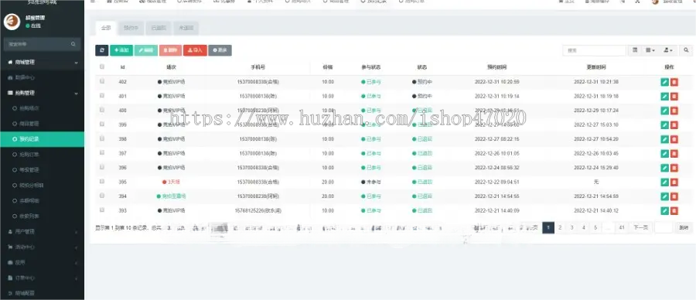Focus the table search input field

[595, 50]
